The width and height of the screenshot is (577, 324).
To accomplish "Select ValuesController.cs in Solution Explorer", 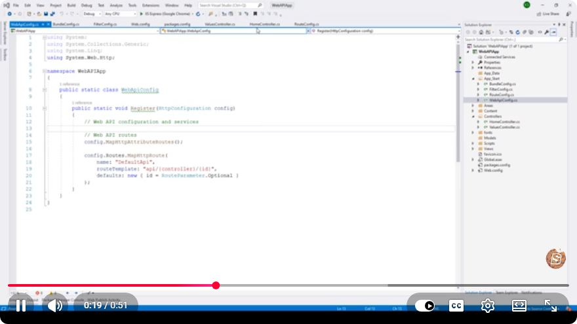I will click(504, 127).
